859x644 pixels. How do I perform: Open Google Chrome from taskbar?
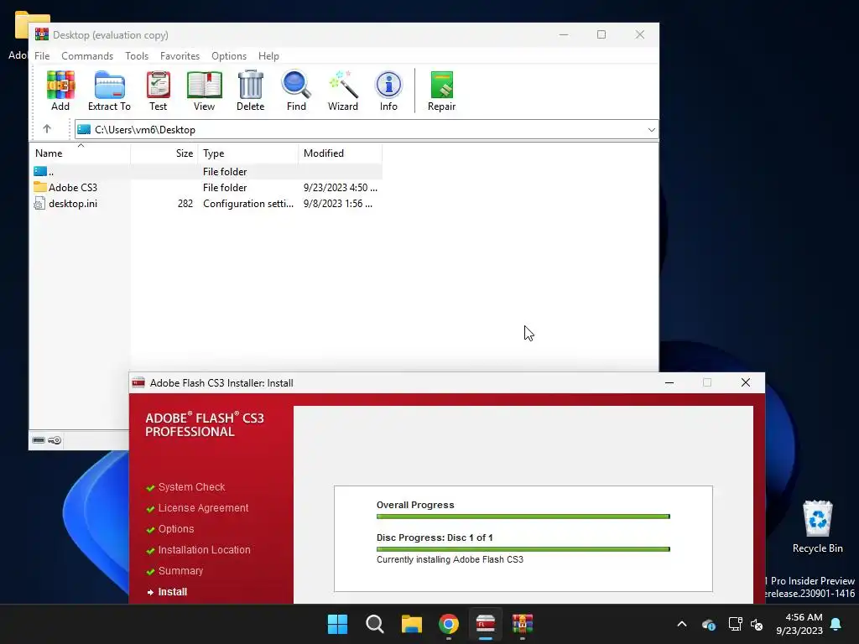point(449,624)
